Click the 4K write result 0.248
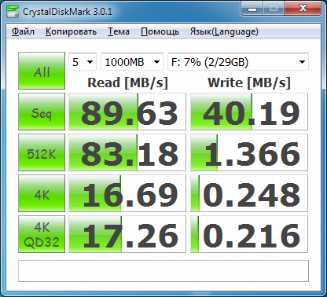Viewport: 327px width, 297px height. pos(249,193)
